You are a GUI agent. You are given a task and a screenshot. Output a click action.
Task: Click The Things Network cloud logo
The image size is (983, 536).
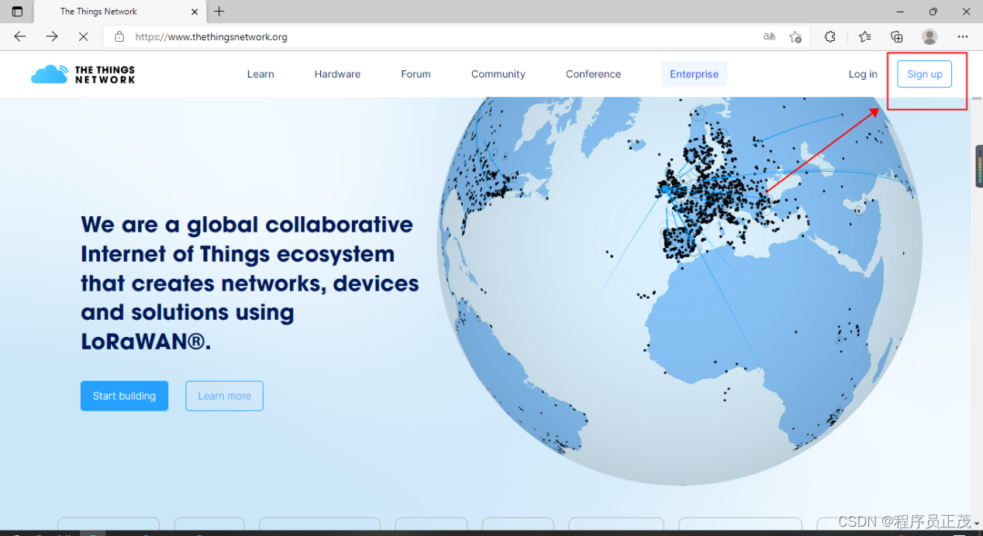tap(83, 74)
